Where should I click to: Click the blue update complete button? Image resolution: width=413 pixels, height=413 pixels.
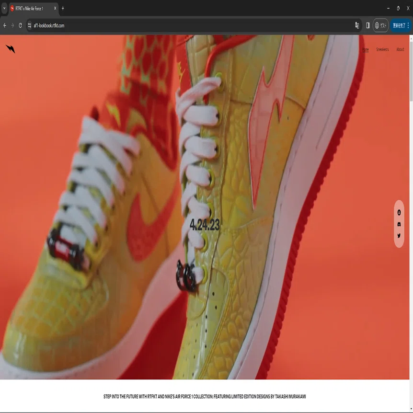[x=401, y=25]
